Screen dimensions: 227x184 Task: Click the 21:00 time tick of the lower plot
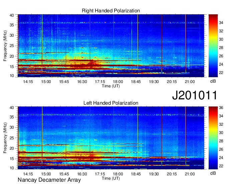point(190,174)
